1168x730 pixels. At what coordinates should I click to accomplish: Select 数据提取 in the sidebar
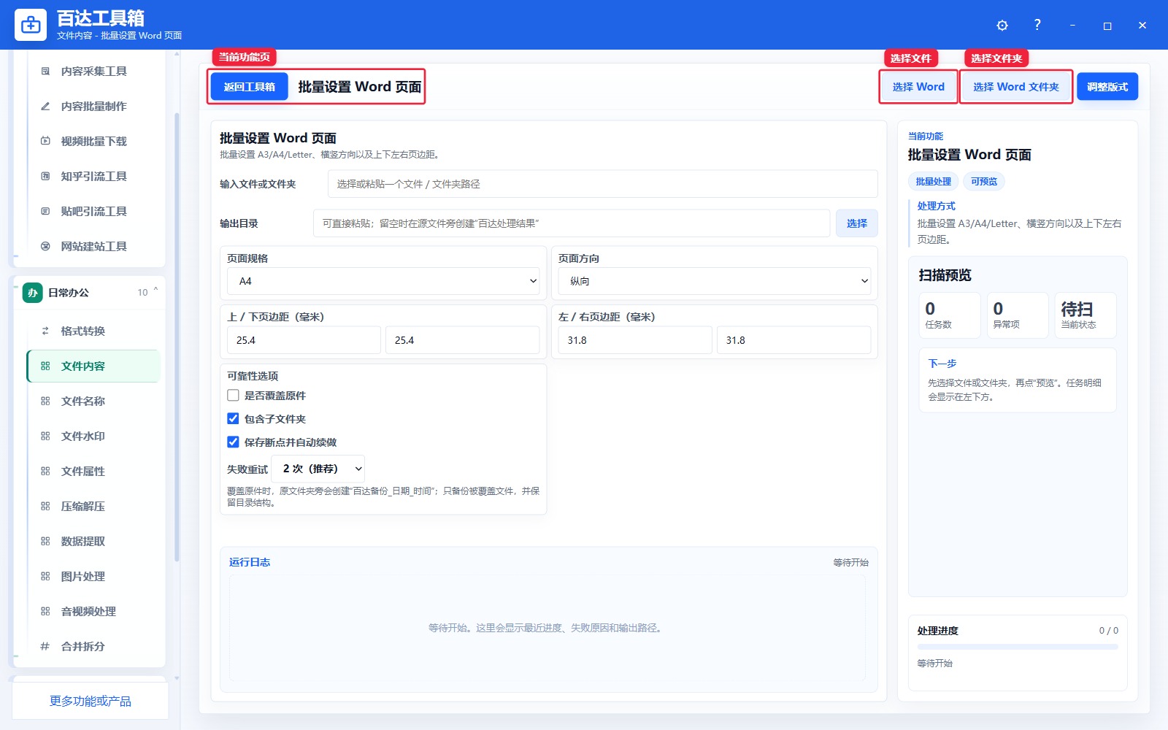(93, 542)
